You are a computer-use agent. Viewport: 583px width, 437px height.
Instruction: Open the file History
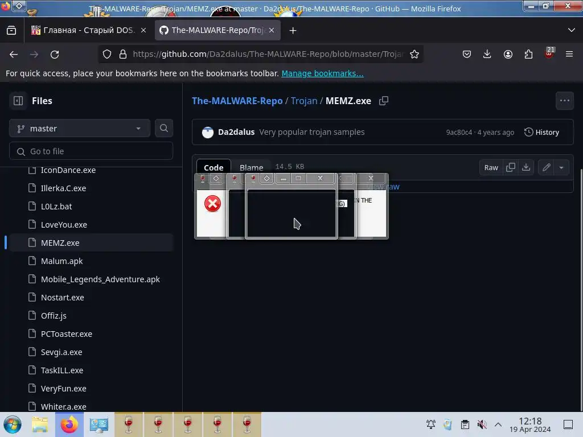pos(541,132)
